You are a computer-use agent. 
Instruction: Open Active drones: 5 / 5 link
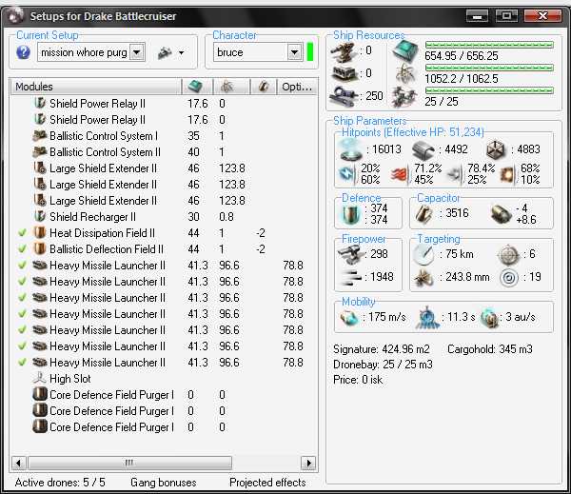pos(60,483)
